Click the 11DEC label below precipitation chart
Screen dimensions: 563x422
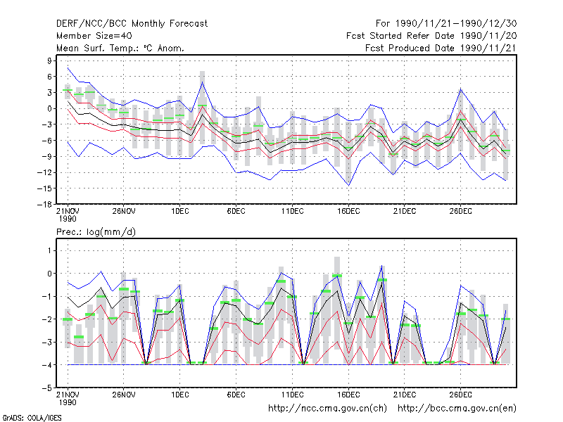292,395
